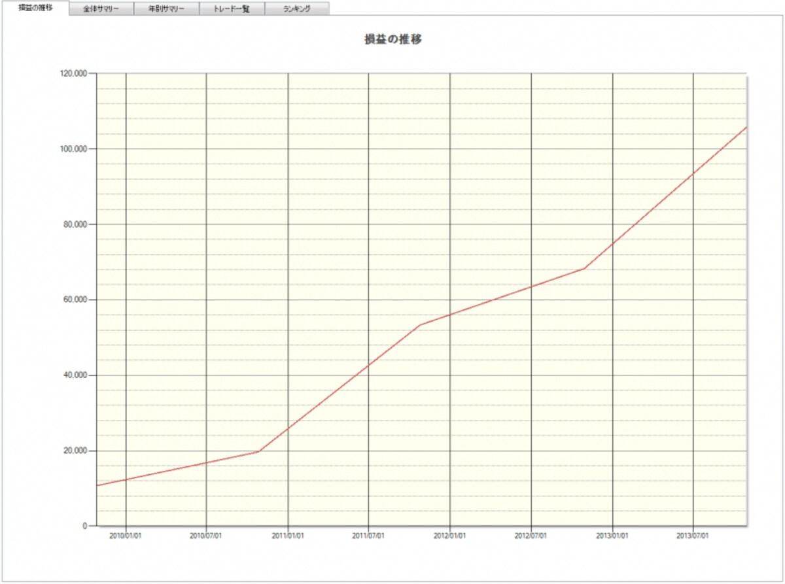Viewport: 785px width, 584px height.
Task: Select the 20,000 y-axis label
Action: tap(75, 451)
